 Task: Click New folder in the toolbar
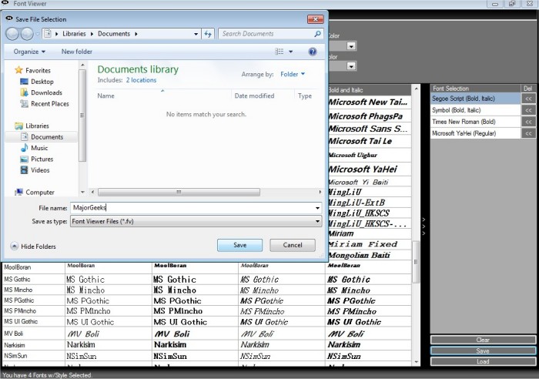77,52
